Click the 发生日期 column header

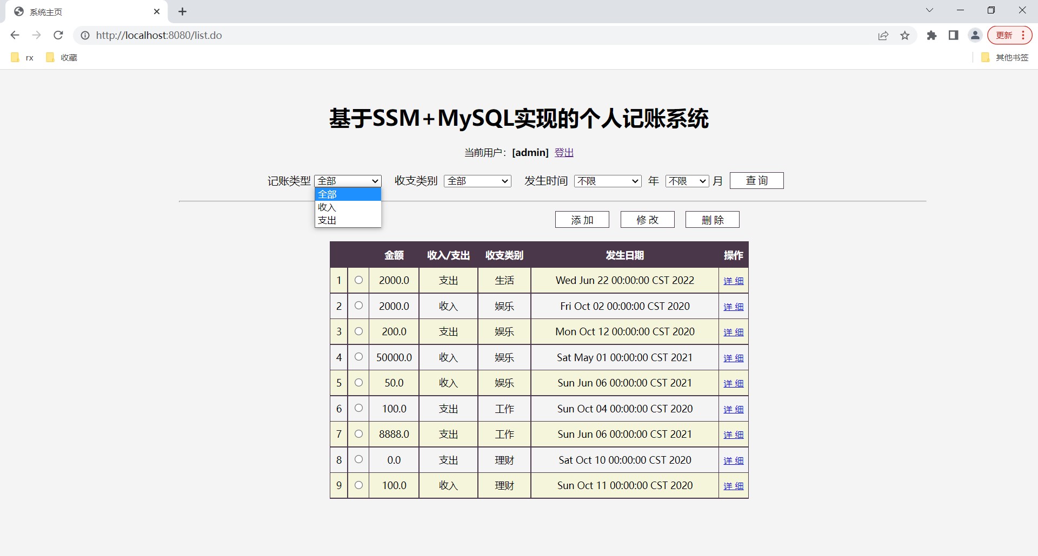tap(625, 255)
